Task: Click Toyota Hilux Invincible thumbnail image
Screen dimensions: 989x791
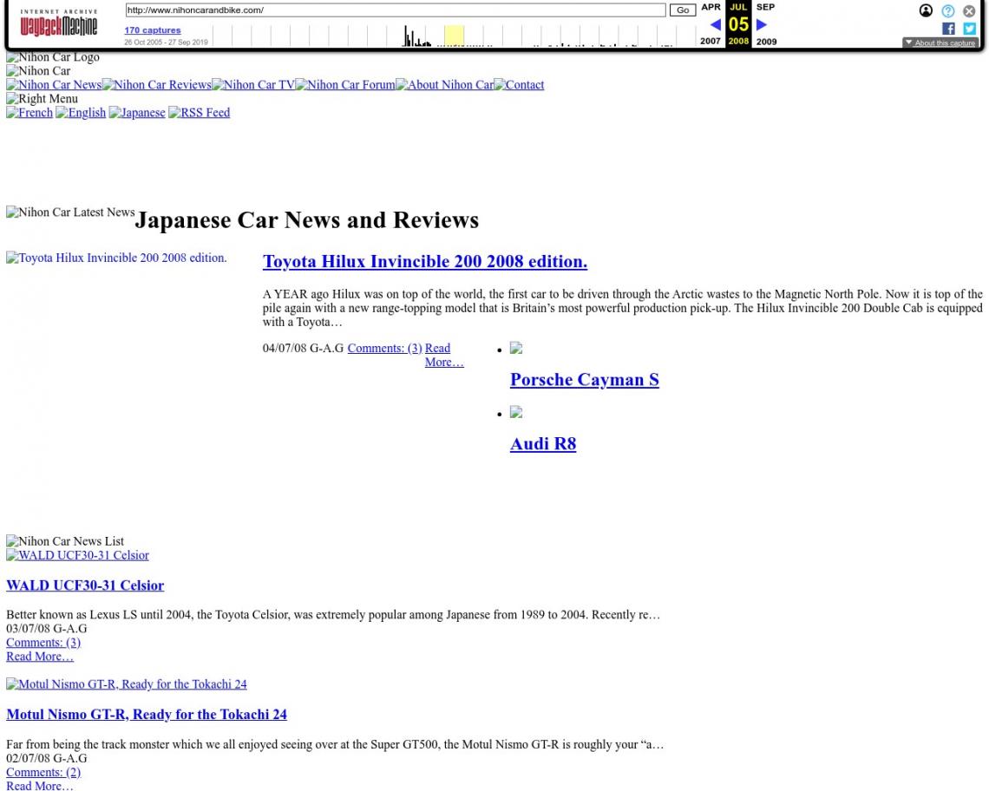Action: tap(116, 258)
